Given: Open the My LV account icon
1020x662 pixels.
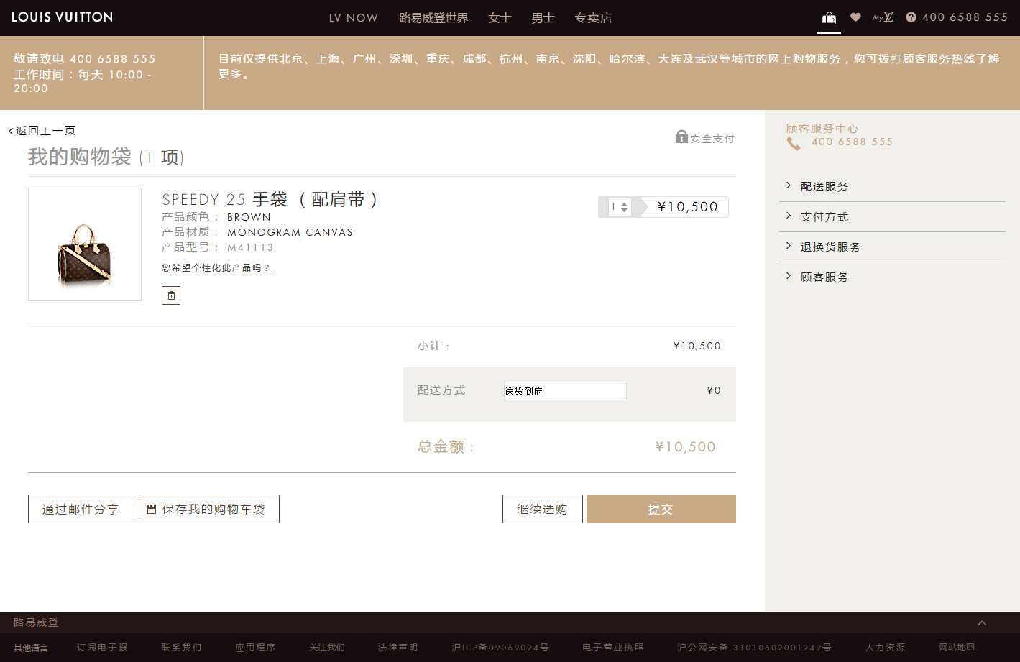Looking at the screenshot, I should (882, 17).
